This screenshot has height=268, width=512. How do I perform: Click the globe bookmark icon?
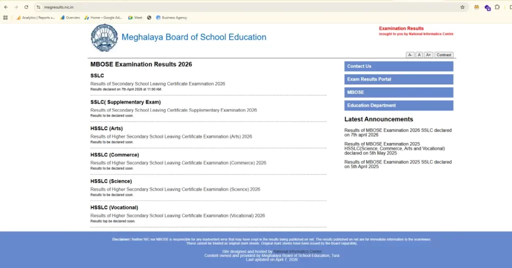[x=149, y=17]
